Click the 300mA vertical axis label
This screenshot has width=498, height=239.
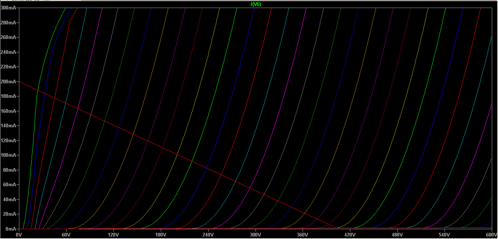8,8
